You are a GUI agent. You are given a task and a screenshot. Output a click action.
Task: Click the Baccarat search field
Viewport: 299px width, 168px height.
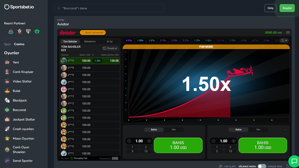tap(108, 8)
